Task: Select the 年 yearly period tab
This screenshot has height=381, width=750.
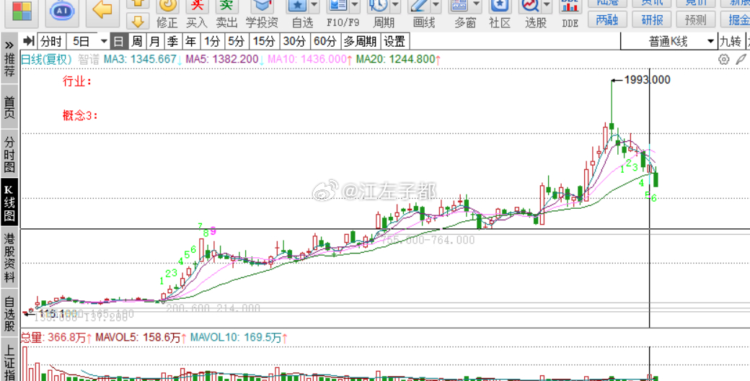Action: [190, 42]
